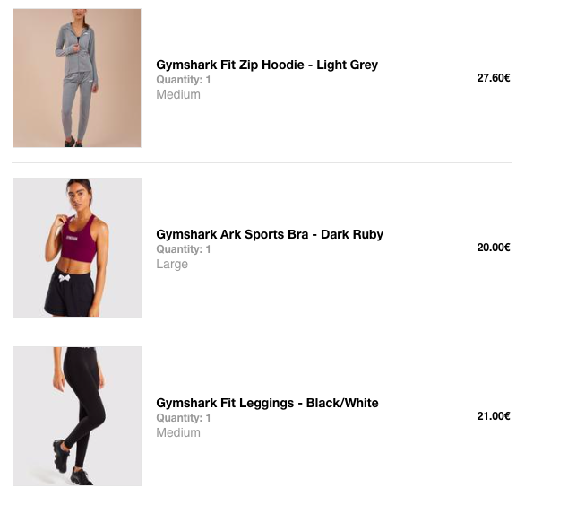Image resolution: width=568 pixels, height=514 pixels.
Task: Click Quantity: 1 under the sports bra
Action: [184, 249]
